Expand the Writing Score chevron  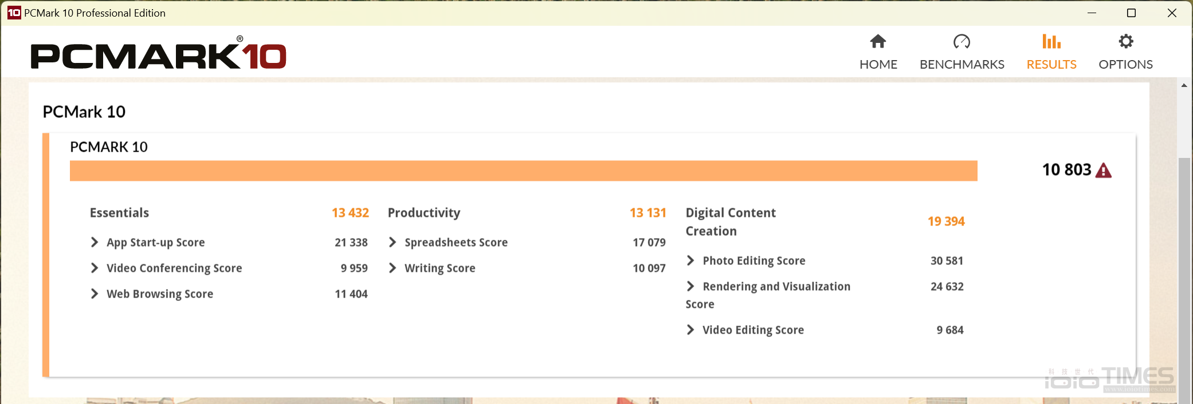(x=393, y=268)
